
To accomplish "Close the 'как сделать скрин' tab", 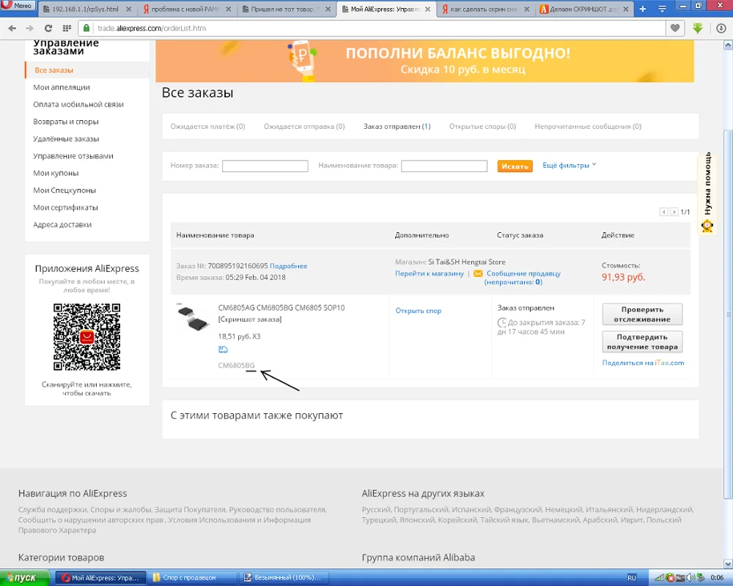I will 527,9.
